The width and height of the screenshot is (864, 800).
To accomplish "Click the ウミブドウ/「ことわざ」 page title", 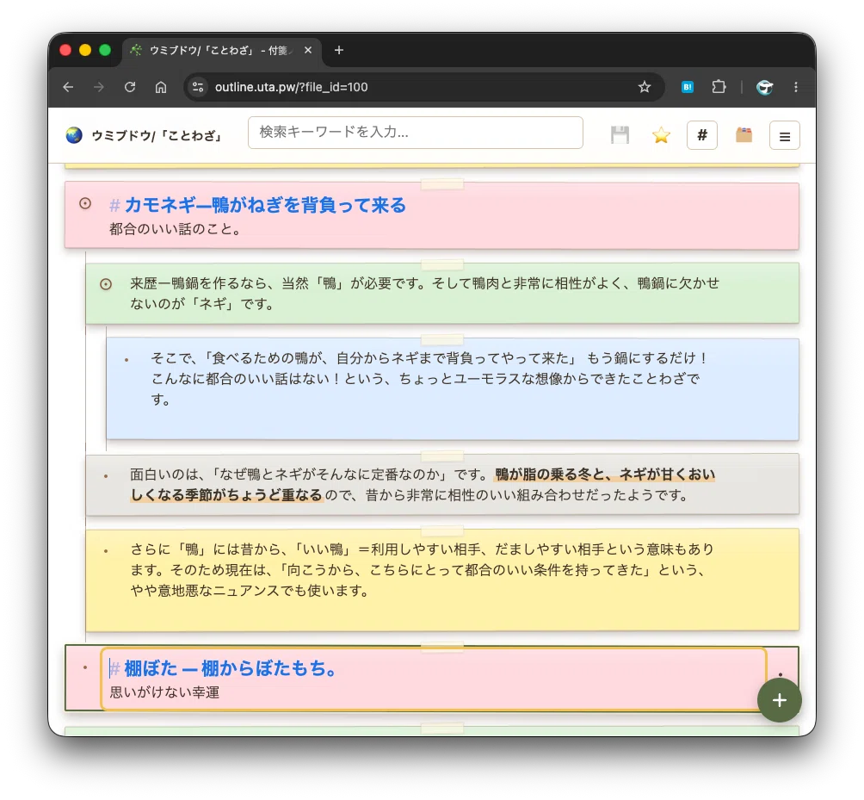I will click(x=157, y=136).
